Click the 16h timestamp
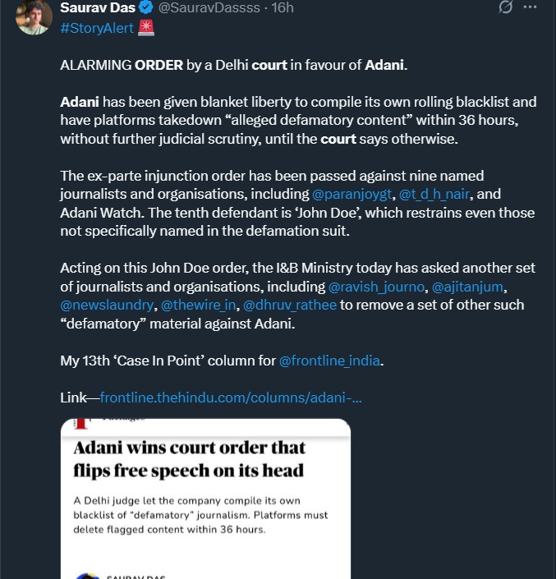556x579 pixels. tap(283, 8)
